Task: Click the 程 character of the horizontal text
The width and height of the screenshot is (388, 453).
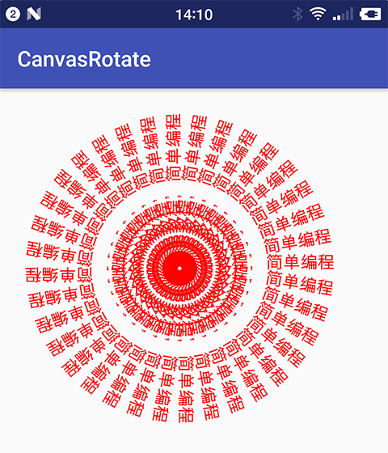Action: [326, 262]
